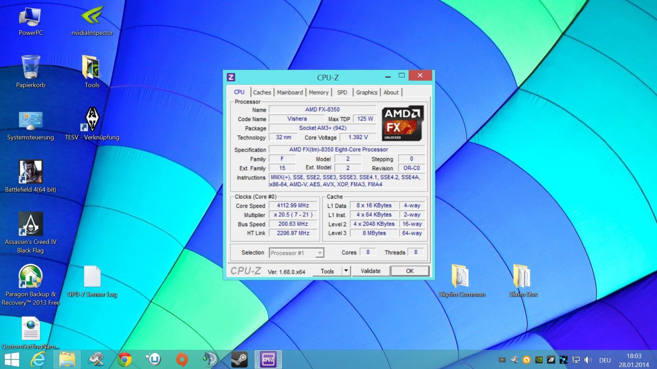The height and width of the screenshot is (369, 657).
Task: Open the PowerPC desktop icon
Action: click(x=30, y=21)
